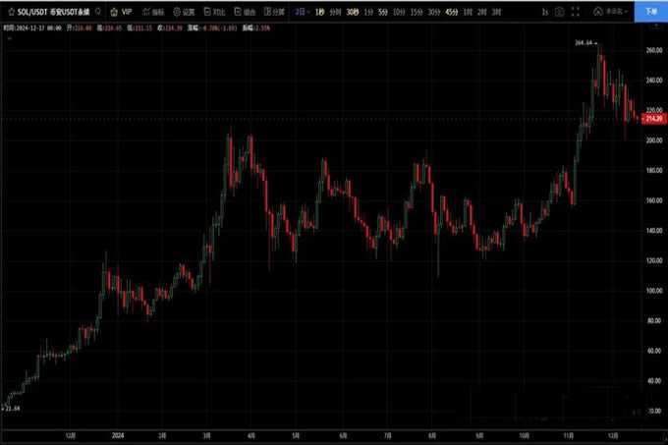Image resolution: width=668 pixels, height=445 pixels.
Task: Take a chart screenshot with camera icon
Action: coord(559,12)
